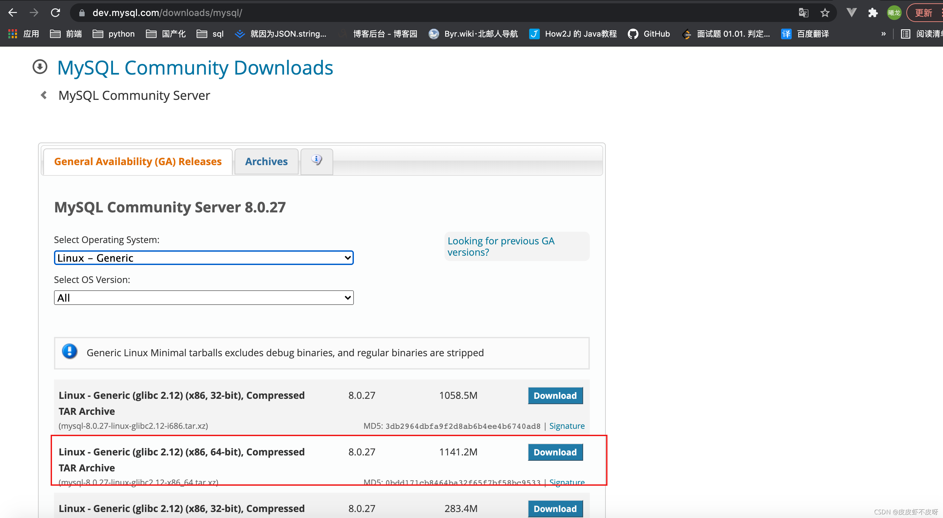Screen dimensions: 943x518
Task: Bookmark this page with the star icon
Action: coord(825,13)
